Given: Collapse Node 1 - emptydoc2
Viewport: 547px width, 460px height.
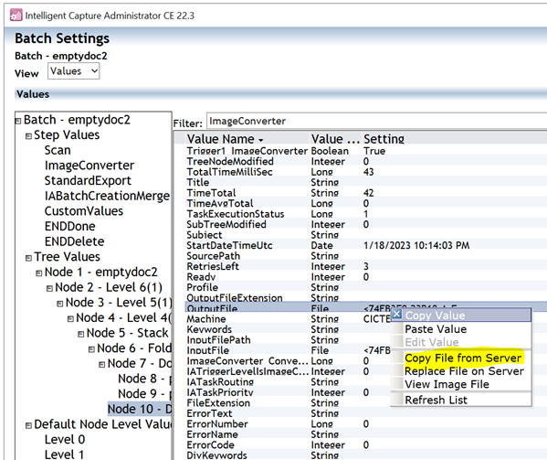Looking at the screenshot, I should [39, 273].
